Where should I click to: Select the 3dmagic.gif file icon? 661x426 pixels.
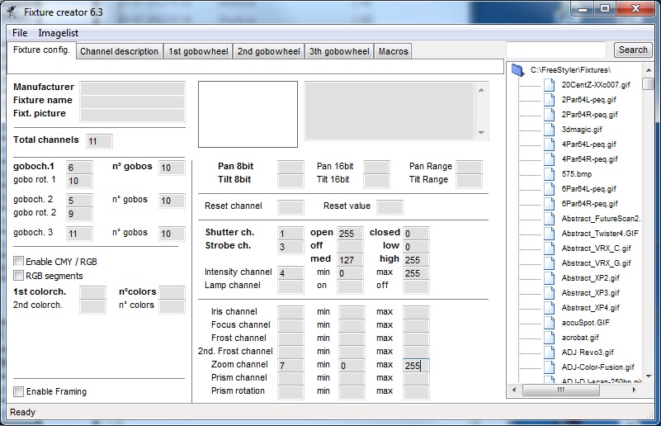(x=550, y=130)
